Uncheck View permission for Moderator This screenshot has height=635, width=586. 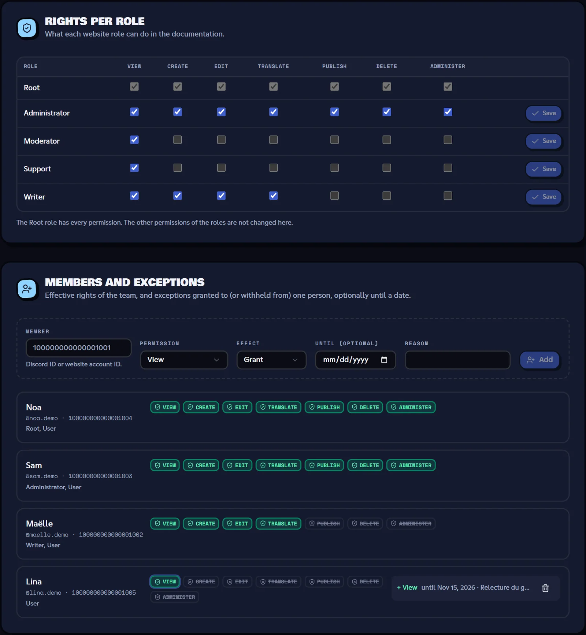point(134,140)
